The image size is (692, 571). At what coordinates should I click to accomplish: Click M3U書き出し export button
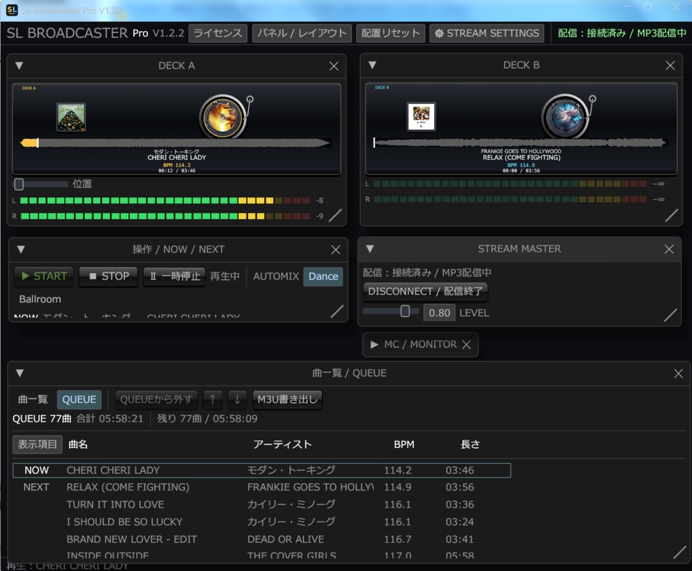coord(287,400)
